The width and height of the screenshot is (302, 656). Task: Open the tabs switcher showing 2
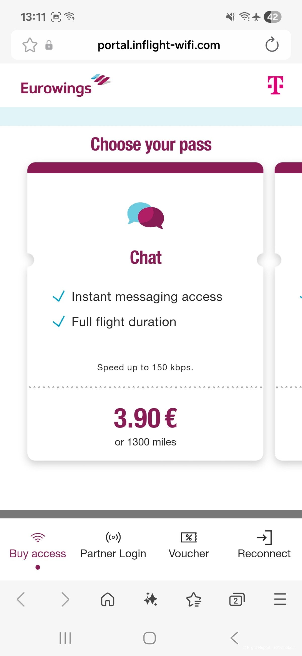(x=237, y=599)
